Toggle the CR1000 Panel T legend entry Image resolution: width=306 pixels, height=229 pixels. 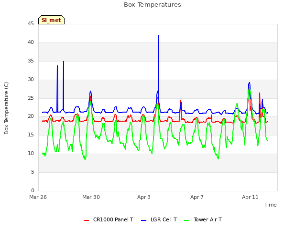click(x=109, y=219)
